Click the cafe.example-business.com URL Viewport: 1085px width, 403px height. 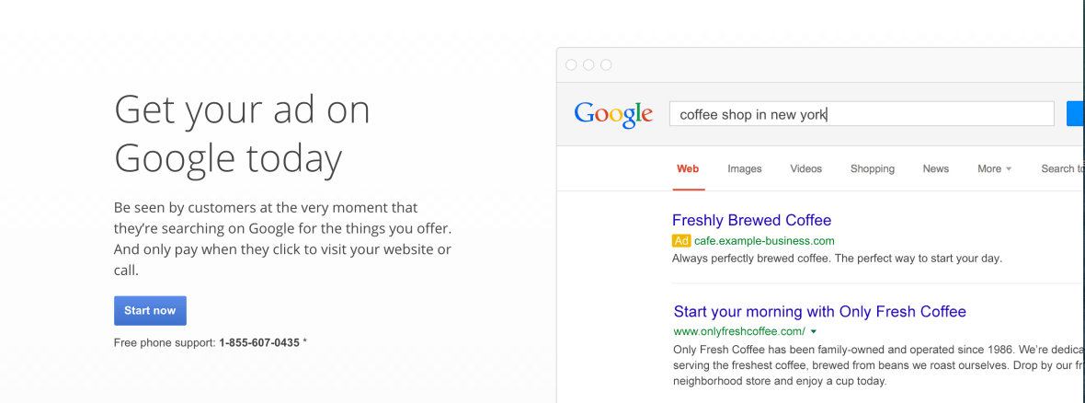click(x=764, y=241)
